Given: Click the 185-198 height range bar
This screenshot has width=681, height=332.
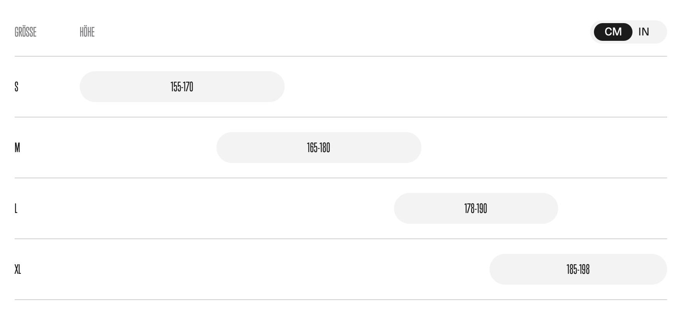Looking at the screenshot, I should click(578, 269).
